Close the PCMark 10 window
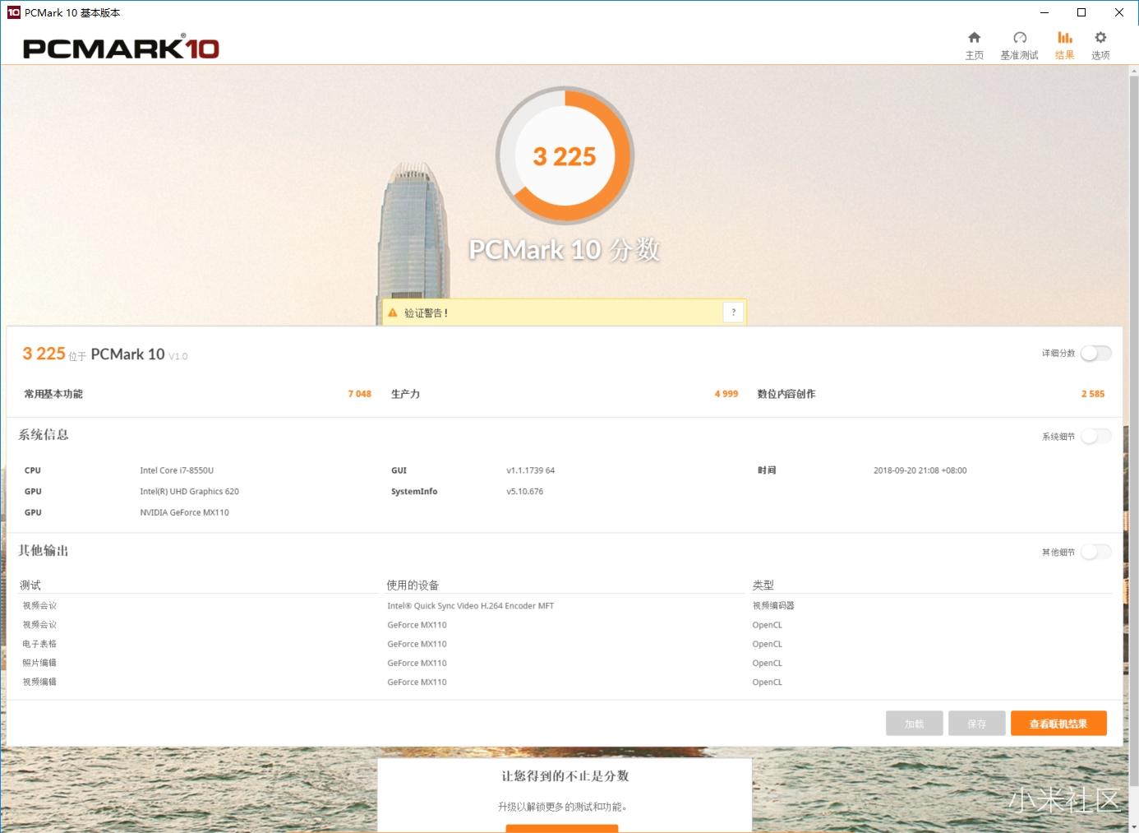 (x=1119, y=12)
